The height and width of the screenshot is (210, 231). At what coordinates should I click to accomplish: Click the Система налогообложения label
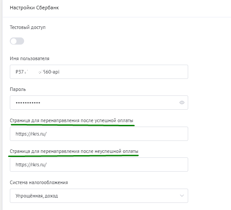pyautogui.click(x=39, y=182)
